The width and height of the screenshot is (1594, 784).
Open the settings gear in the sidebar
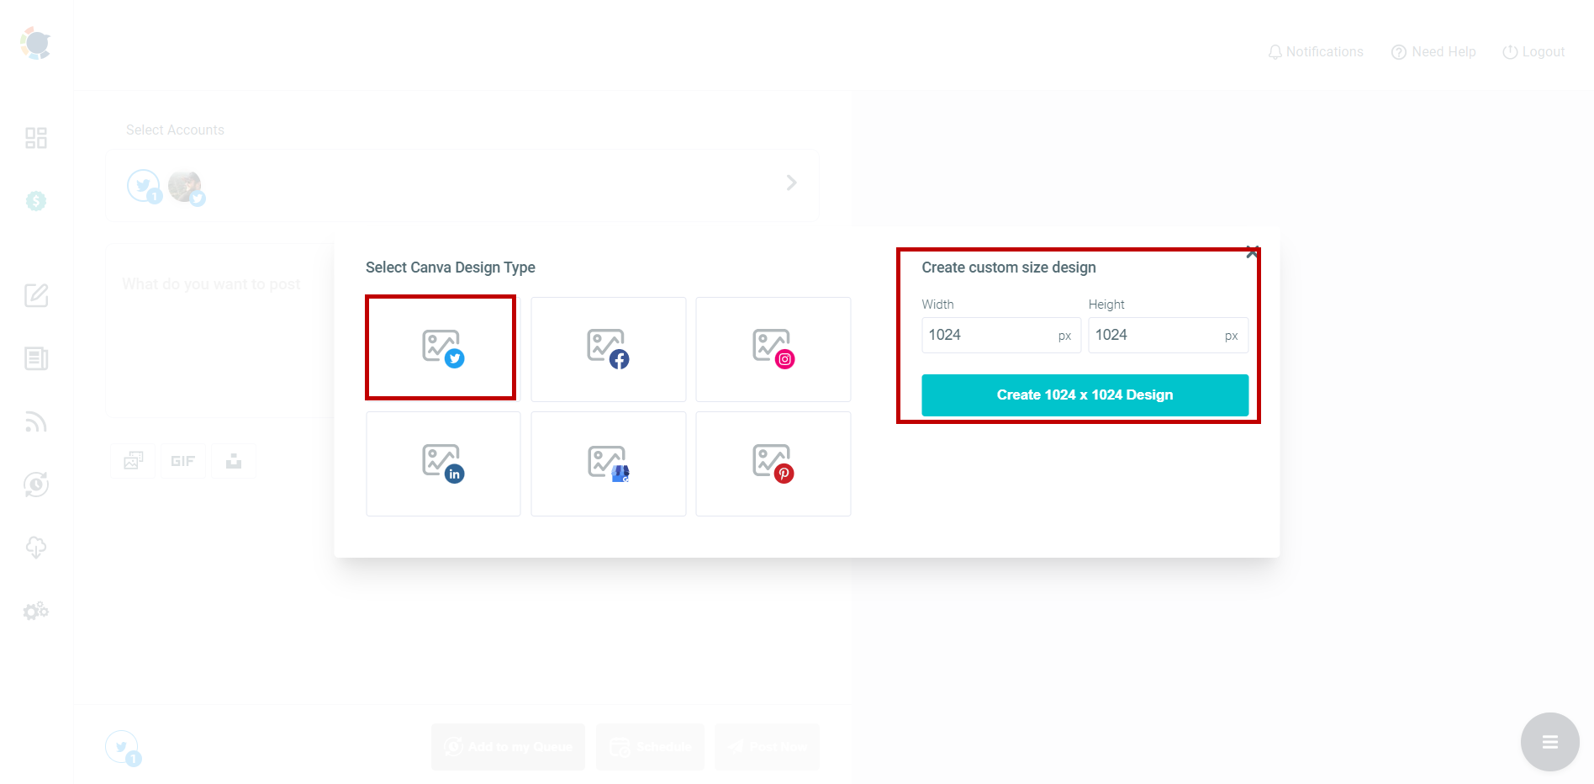click(x=35, y=611)
